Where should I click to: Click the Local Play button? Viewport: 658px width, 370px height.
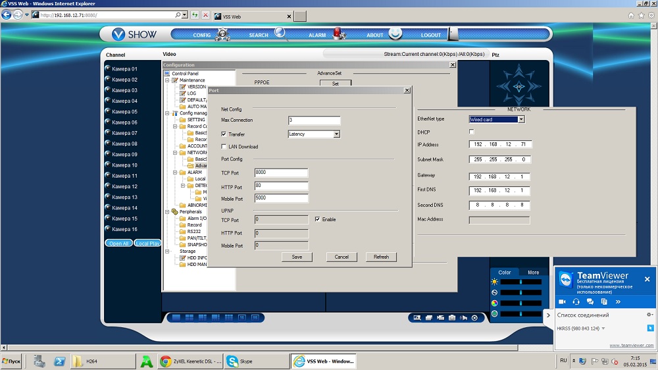147,243
